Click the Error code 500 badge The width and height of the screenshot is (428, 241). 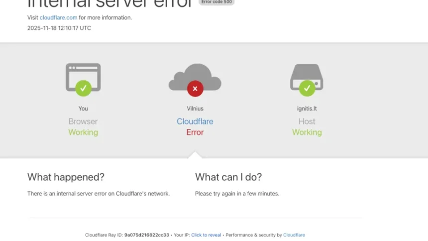216,2
